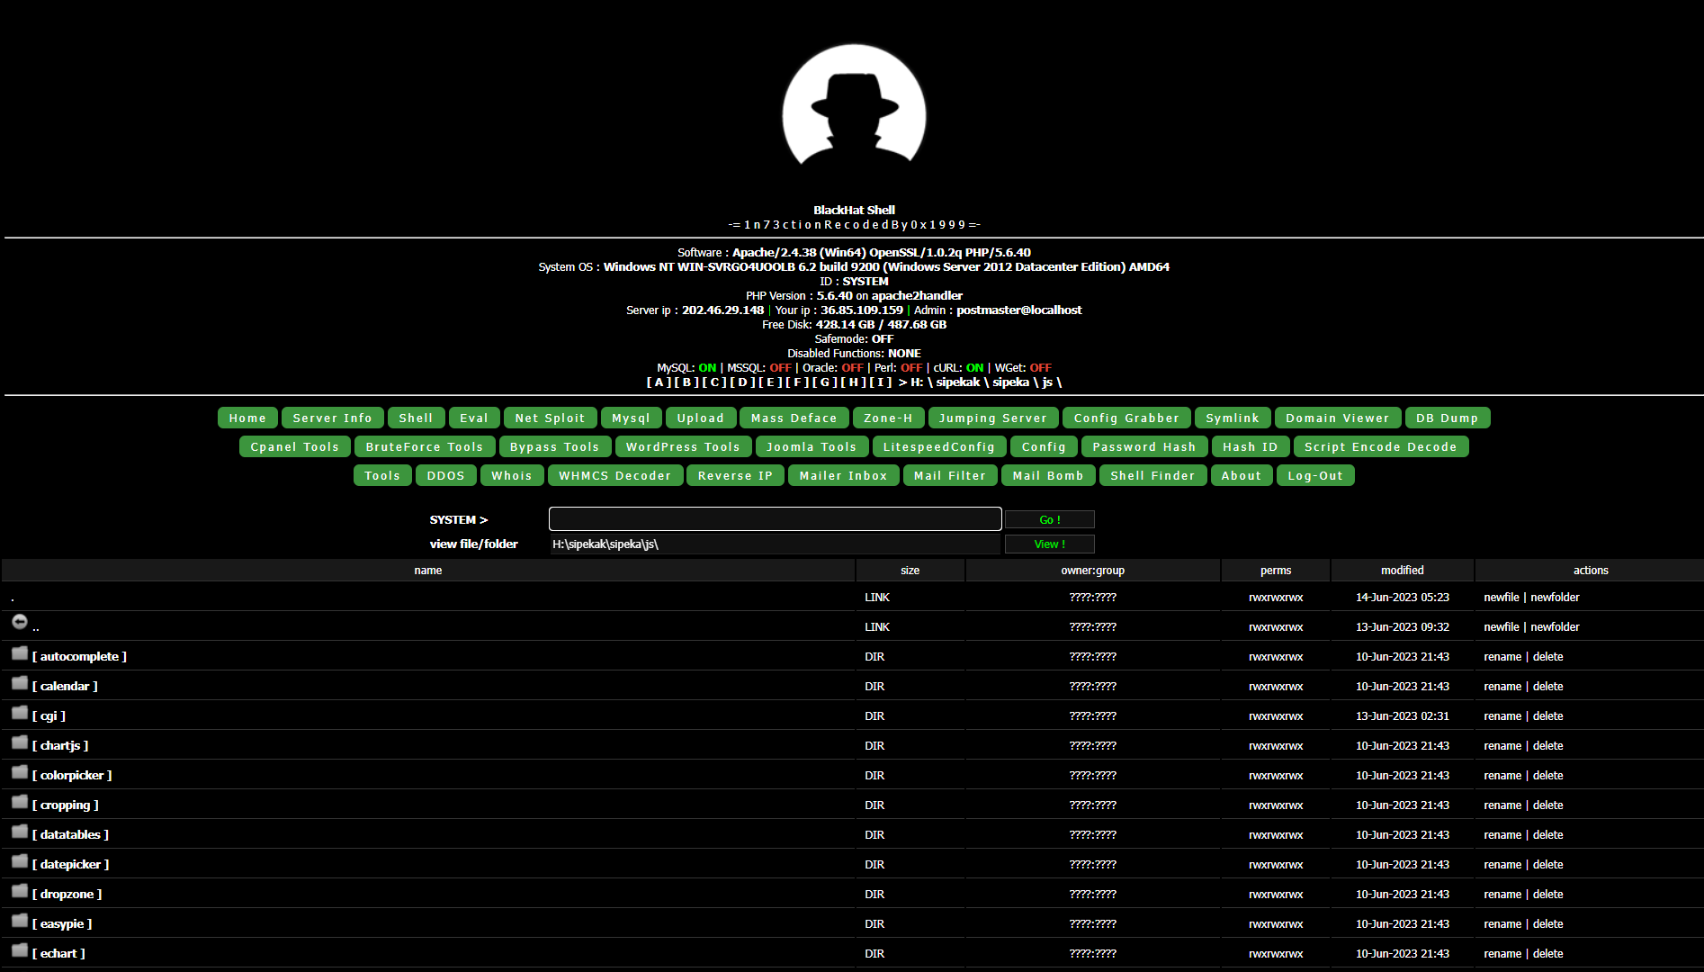Open the Shell tool
Image resolution: width=1704 pixels, height=972 pixels.
click(x=417, y=418)
